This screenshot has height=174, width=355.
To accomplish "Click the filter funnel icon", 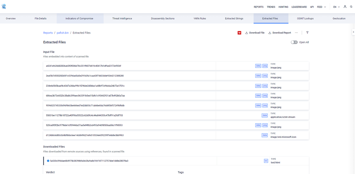I will point(307,32).
